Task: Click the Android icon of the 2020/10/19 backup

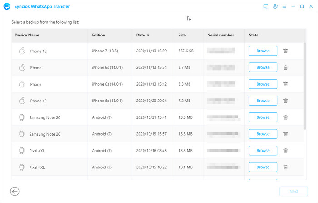Action: click(22, 134)
